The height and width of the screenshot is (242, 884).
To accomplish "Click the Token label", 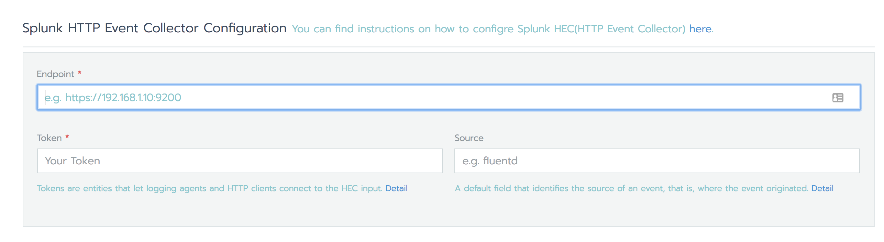I will click(50, 138).
